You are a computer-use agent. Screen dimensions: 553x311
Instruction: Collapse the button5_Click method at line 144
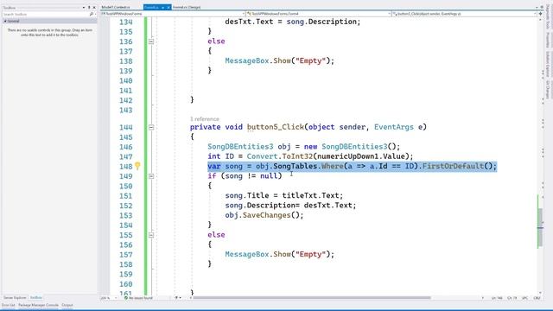[x=151, y=127]
